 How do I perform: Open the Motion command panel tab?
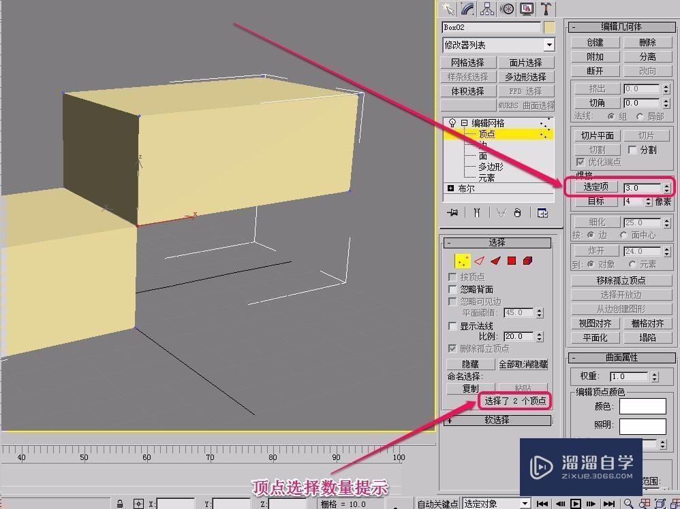(x=508, y=8)
